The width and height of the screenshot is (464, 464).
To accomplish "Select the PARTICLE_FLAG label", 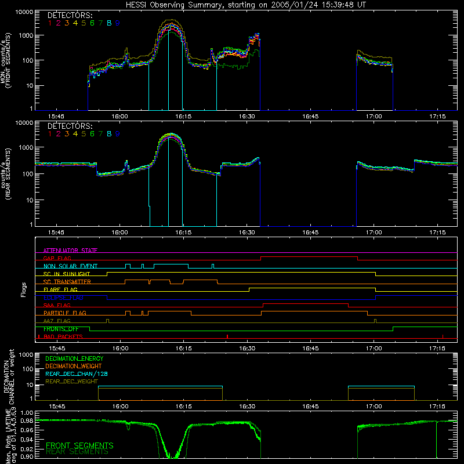I will pyautogui.click(x=65, y=313).
